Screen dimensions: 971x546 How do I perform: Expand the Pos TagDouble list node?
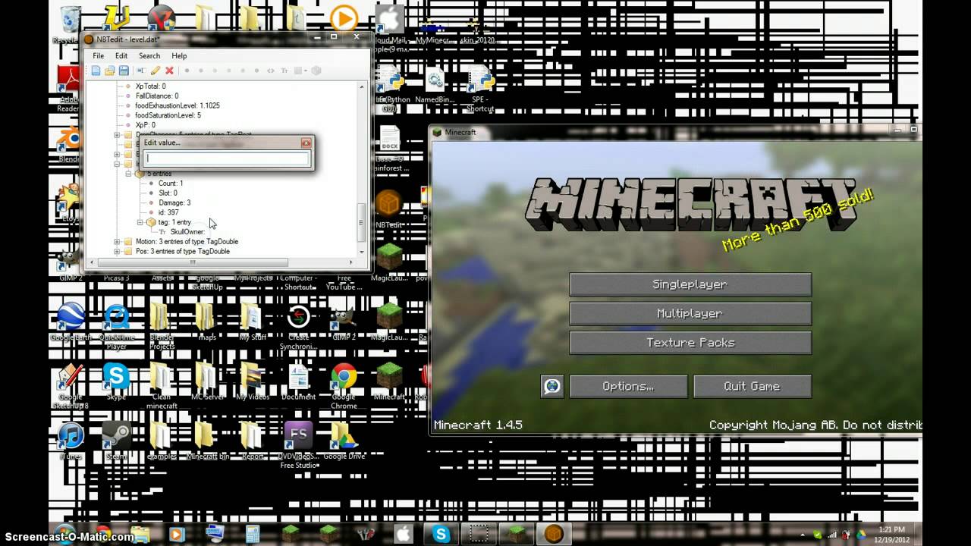coord(117,251)
